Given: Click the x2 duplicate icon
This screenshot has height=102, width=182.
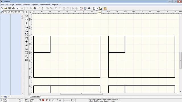Looking at the screenshot, I should tap(39, 8).
